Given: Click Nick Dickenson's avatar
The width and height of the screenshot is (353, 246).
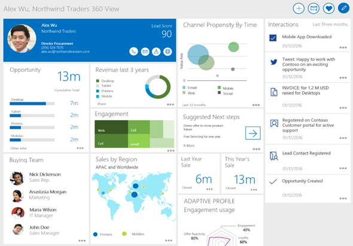Looking at the screenshot, I should pyautogui.click(x=17, y=178).
